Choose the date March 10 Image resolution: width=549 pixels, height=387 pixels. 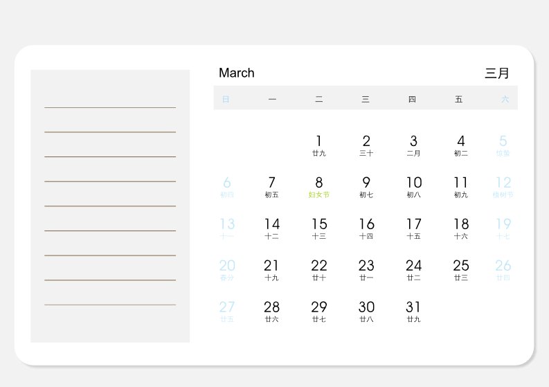click(x=414, y=187)
